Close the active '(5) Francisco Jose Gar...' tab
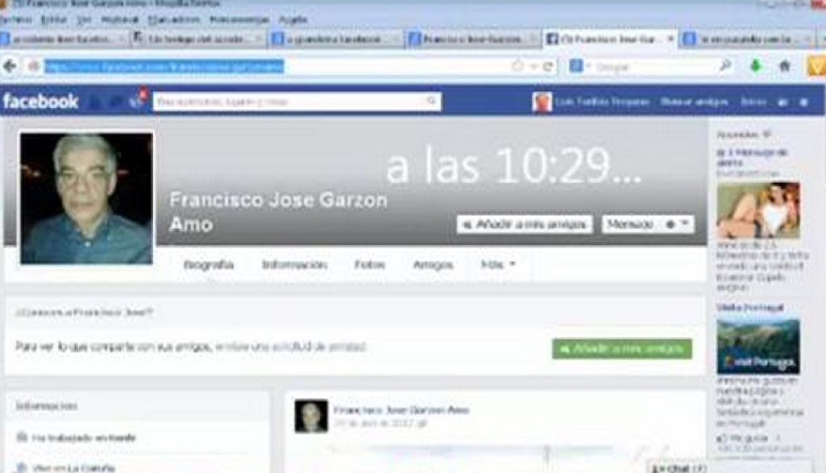826x473 pixels. 671,39
